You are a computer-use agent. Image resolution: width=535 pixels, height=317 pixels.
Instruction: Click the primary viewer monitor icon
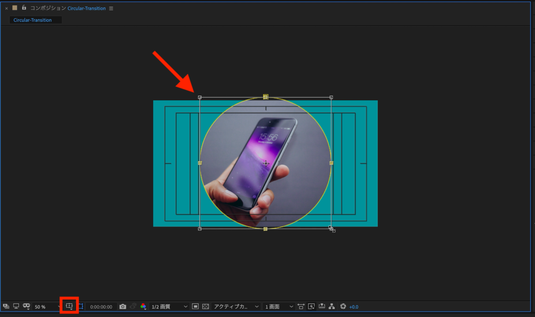tap(16, 307)
